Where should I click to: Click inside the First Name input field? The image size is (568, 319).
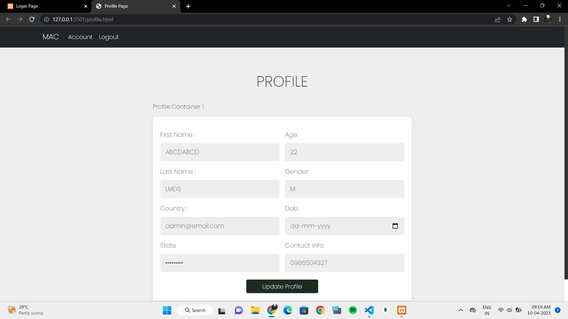220,152
